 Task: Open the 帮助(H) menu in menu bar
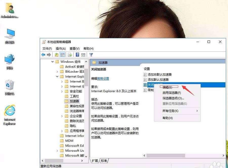(x=88, y=49)
